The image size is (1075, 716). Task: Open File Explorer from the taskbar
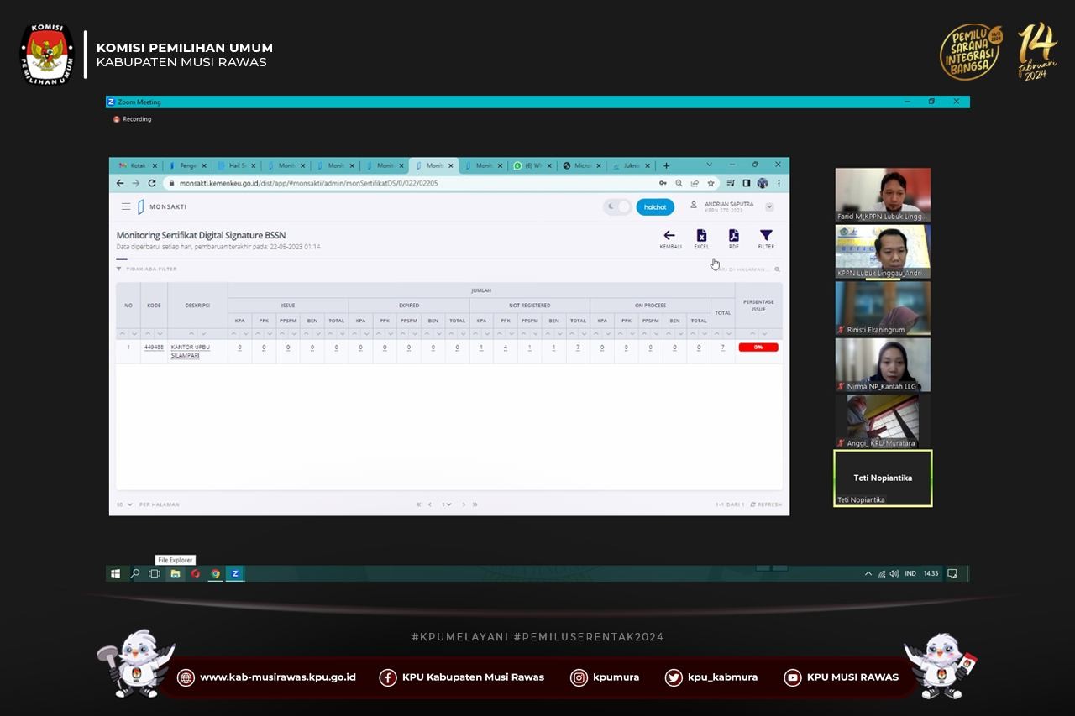175,574
